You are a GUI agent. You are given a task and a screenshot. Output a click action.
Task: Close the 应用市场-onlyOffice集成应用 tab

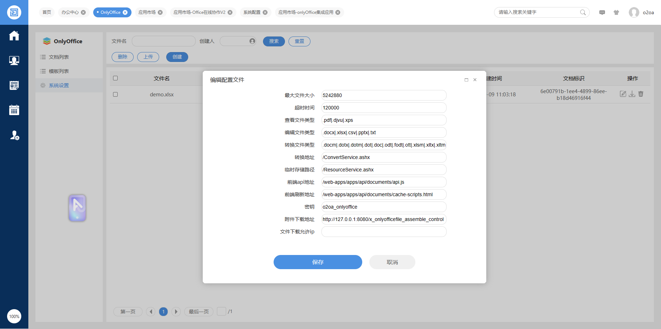tap(338, 12)
